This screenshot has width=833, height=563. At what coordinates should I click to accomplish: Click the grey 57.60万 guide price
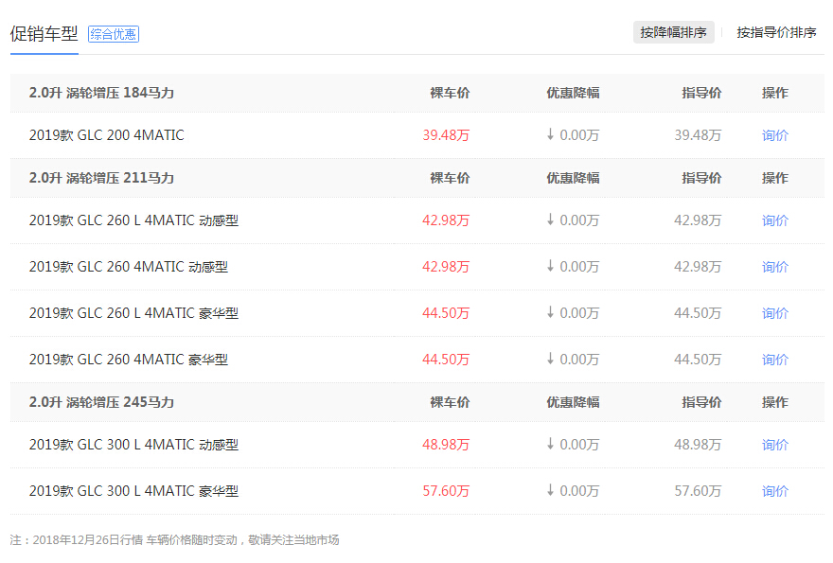click(x=698, y=491)
